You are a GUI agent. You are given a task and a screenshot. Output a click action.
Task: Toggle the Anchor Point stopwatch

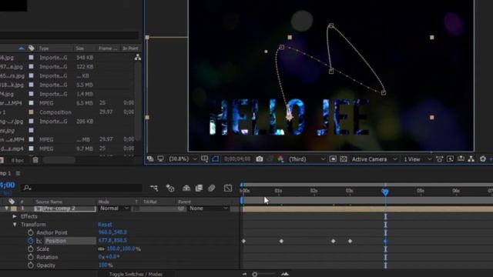pyautogui.click(x=31, y=232)
